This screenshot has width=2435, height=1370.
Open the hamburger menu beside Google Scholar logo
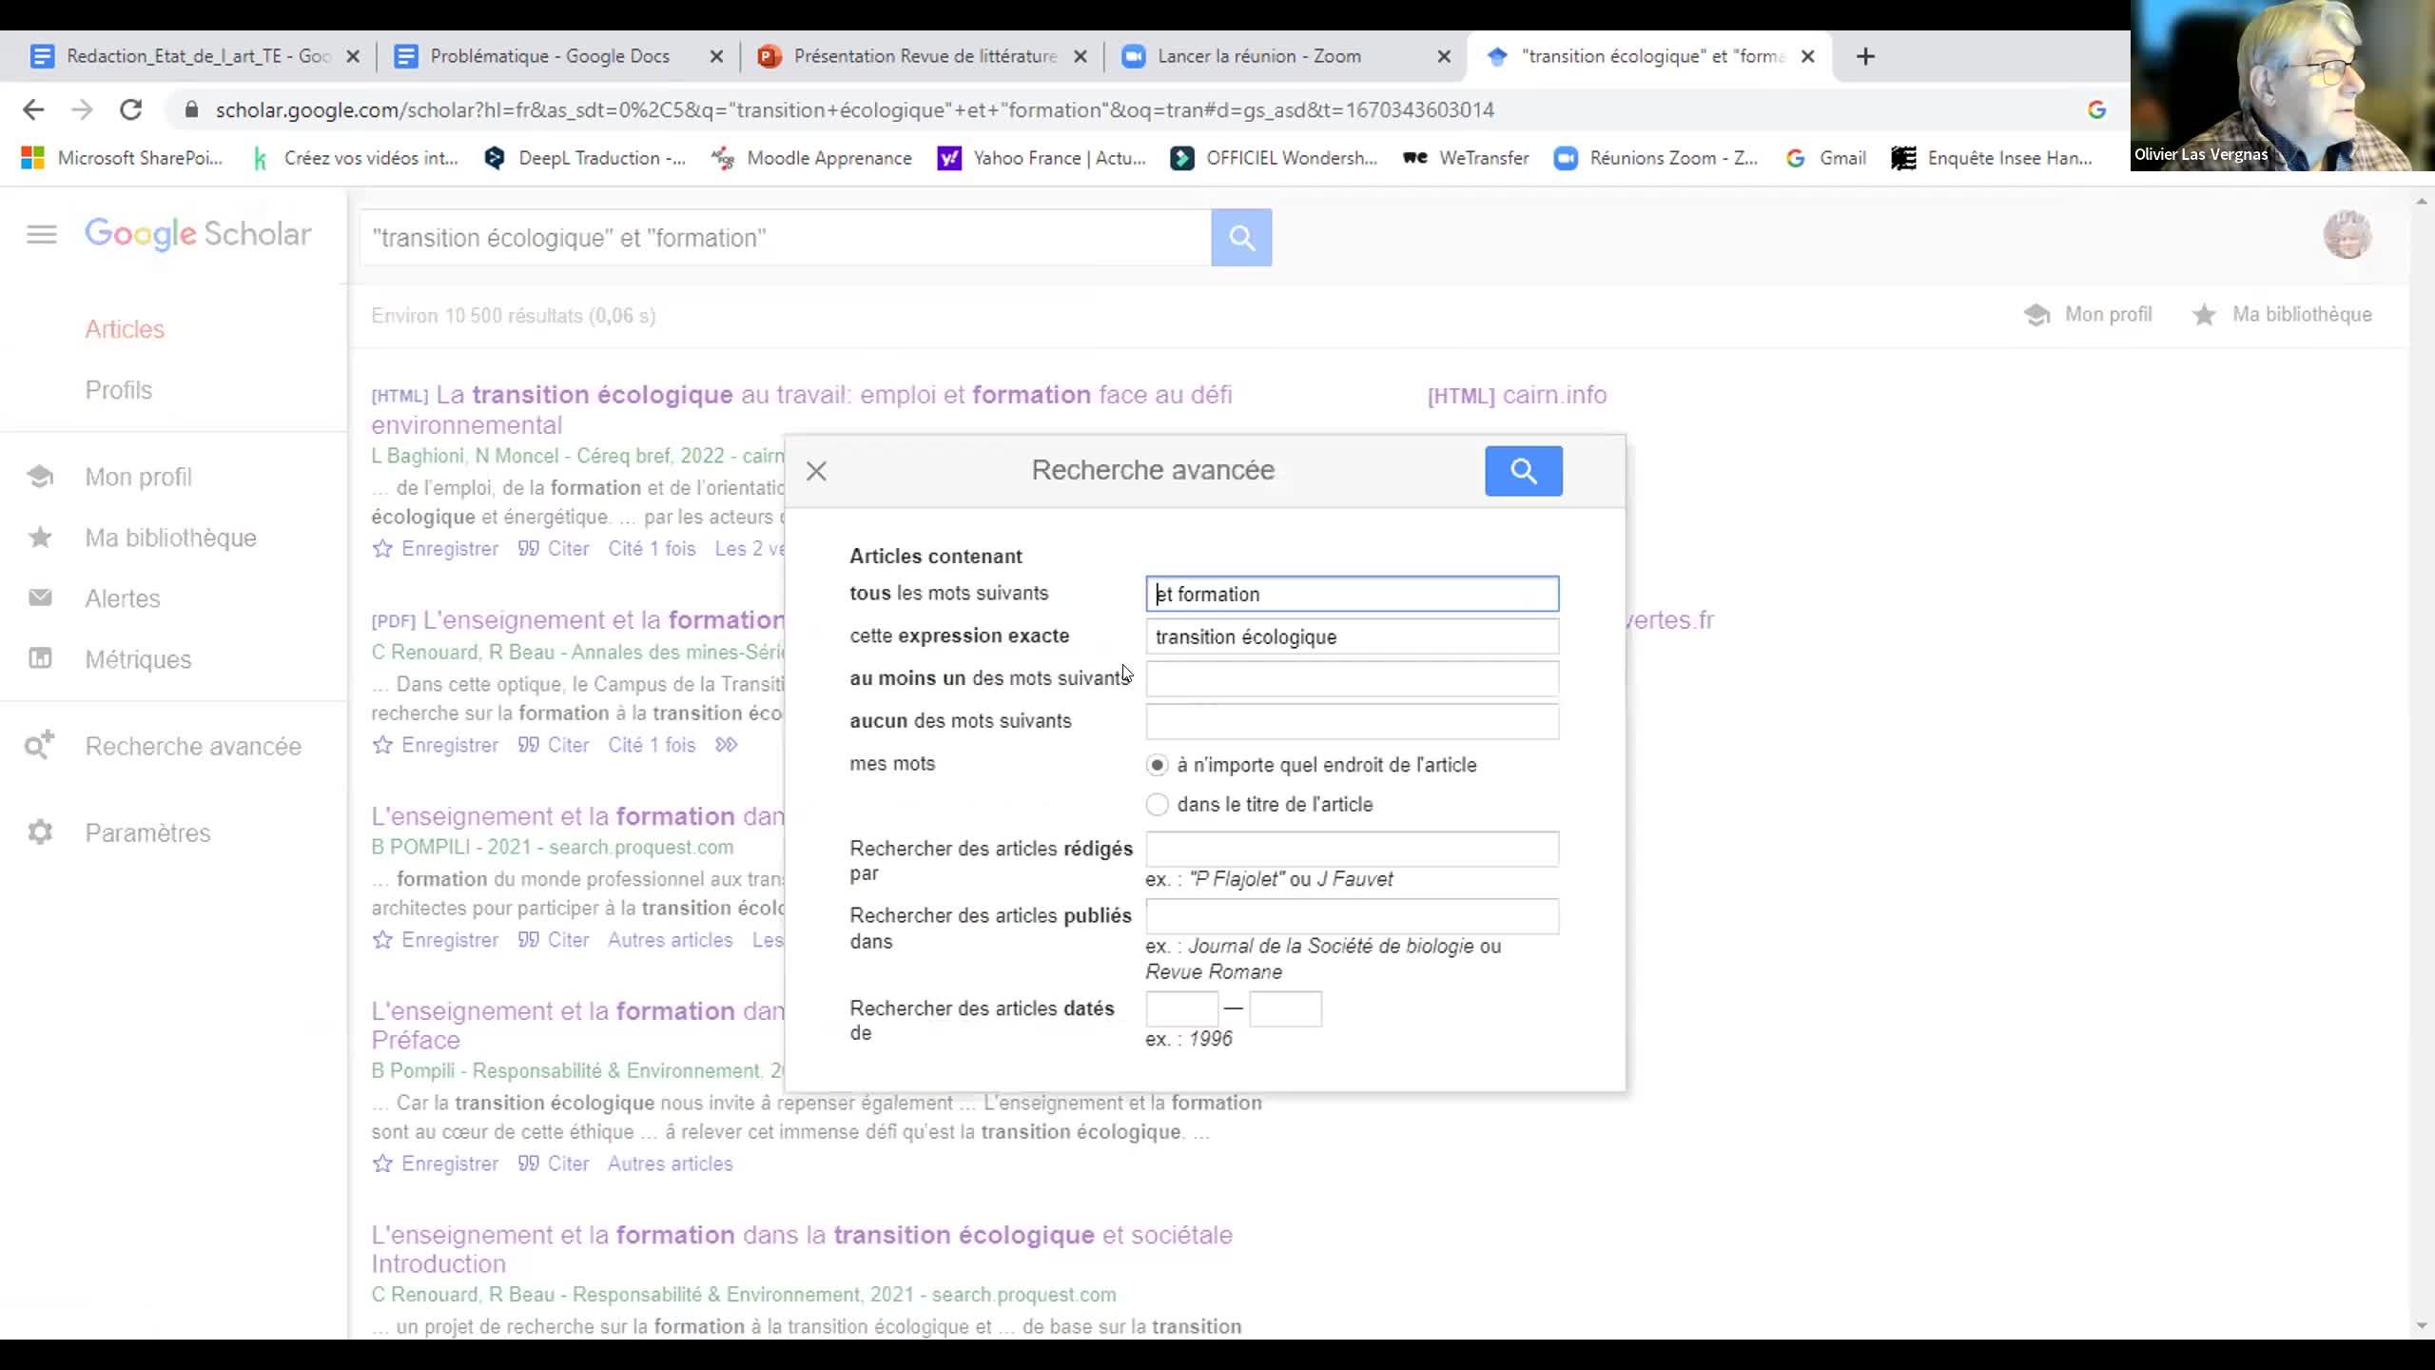(x=42, y=234)
